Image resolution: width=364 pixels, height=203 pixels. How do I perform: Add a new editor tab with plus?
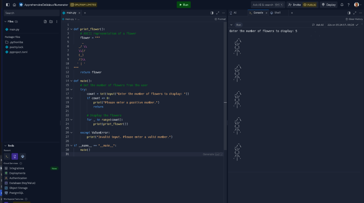(85, 13)
